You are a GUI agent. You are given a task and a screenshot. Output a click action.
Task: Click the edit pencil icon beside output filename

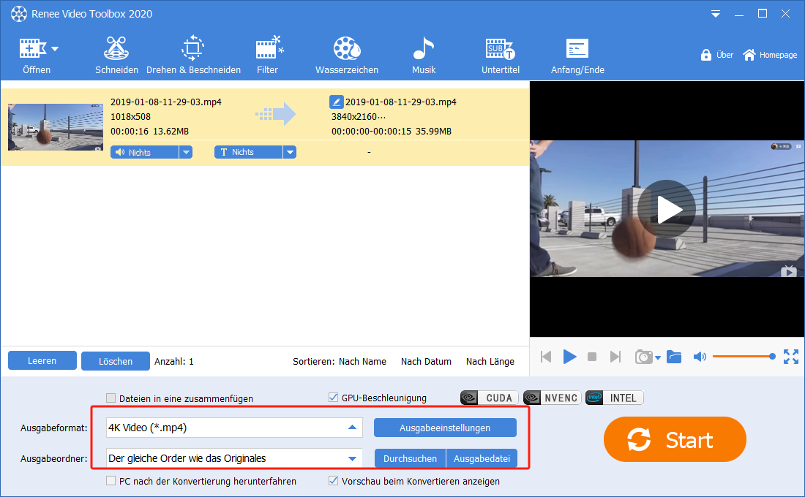(336, 102)
